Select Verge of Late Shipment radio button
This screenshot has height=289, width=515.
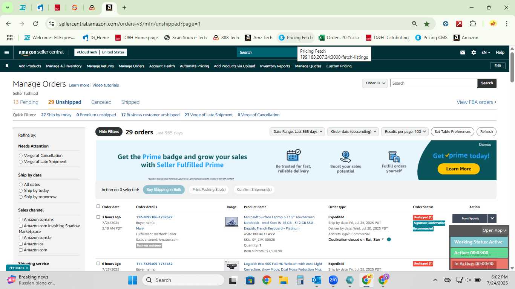pyautogui.click(x=21, y=161)
